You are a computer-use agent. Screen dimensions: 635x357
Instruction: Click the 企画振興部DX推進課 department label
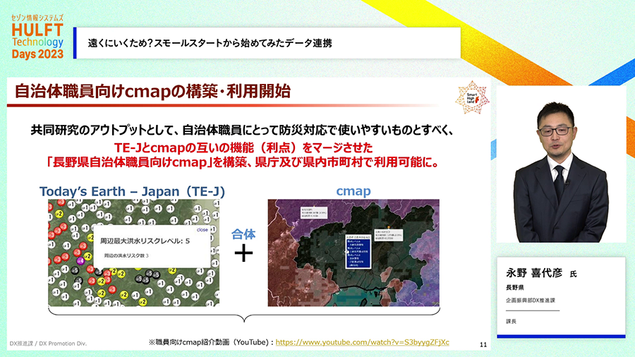[x=533, y=301]
